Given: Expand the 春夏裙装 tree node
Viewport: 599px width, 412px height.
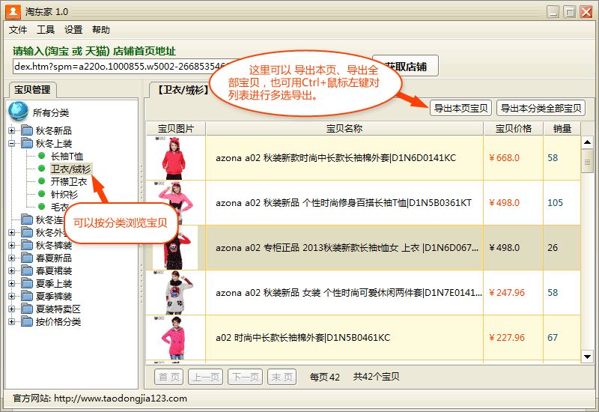Looking at the screenshot, I should click(x=12, y=270).
